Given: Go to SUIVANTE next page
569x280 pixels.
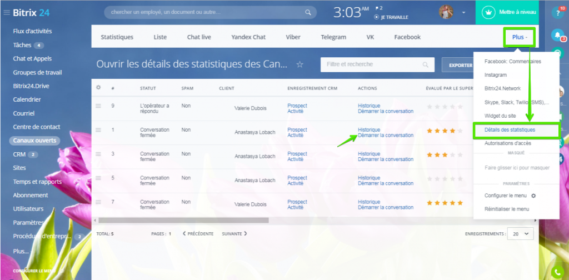Looking at the screenshot, I should (234, 234).
